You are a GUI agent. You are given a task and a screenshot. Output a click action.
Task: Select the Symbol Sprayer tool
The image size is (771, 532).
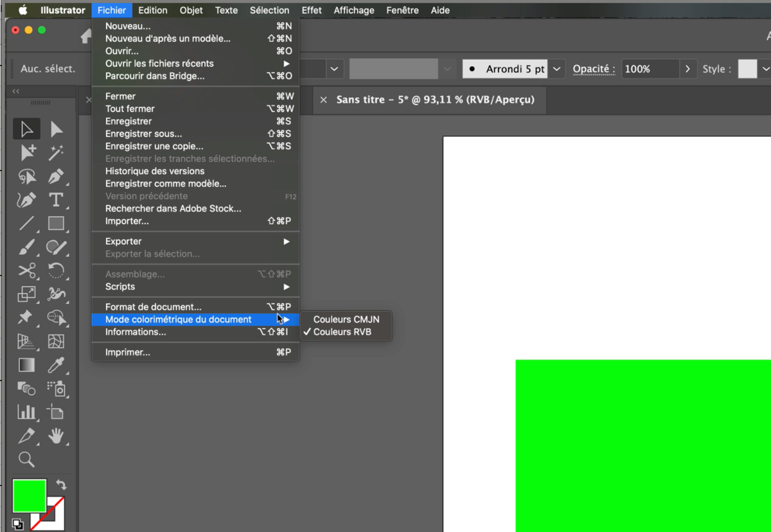tap(57, 388)
